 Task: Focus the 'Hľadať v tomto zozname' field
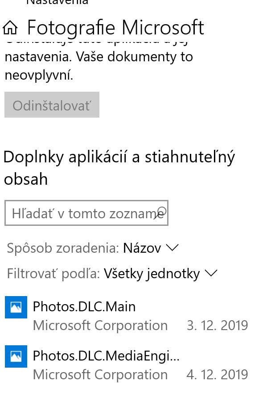[x=86, y=213]
